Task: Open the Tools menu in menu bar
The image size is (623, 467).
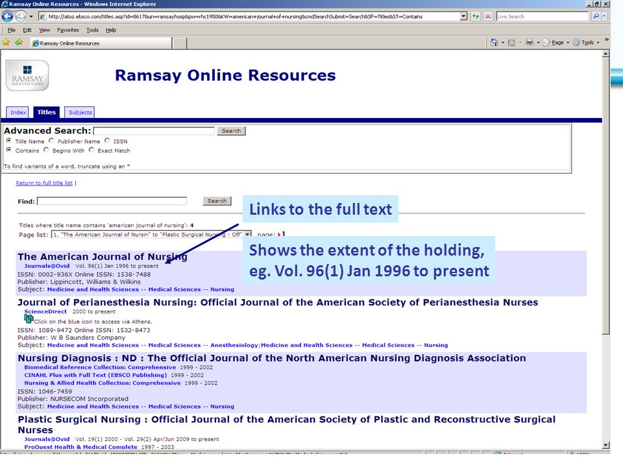Action: [93, 30]
